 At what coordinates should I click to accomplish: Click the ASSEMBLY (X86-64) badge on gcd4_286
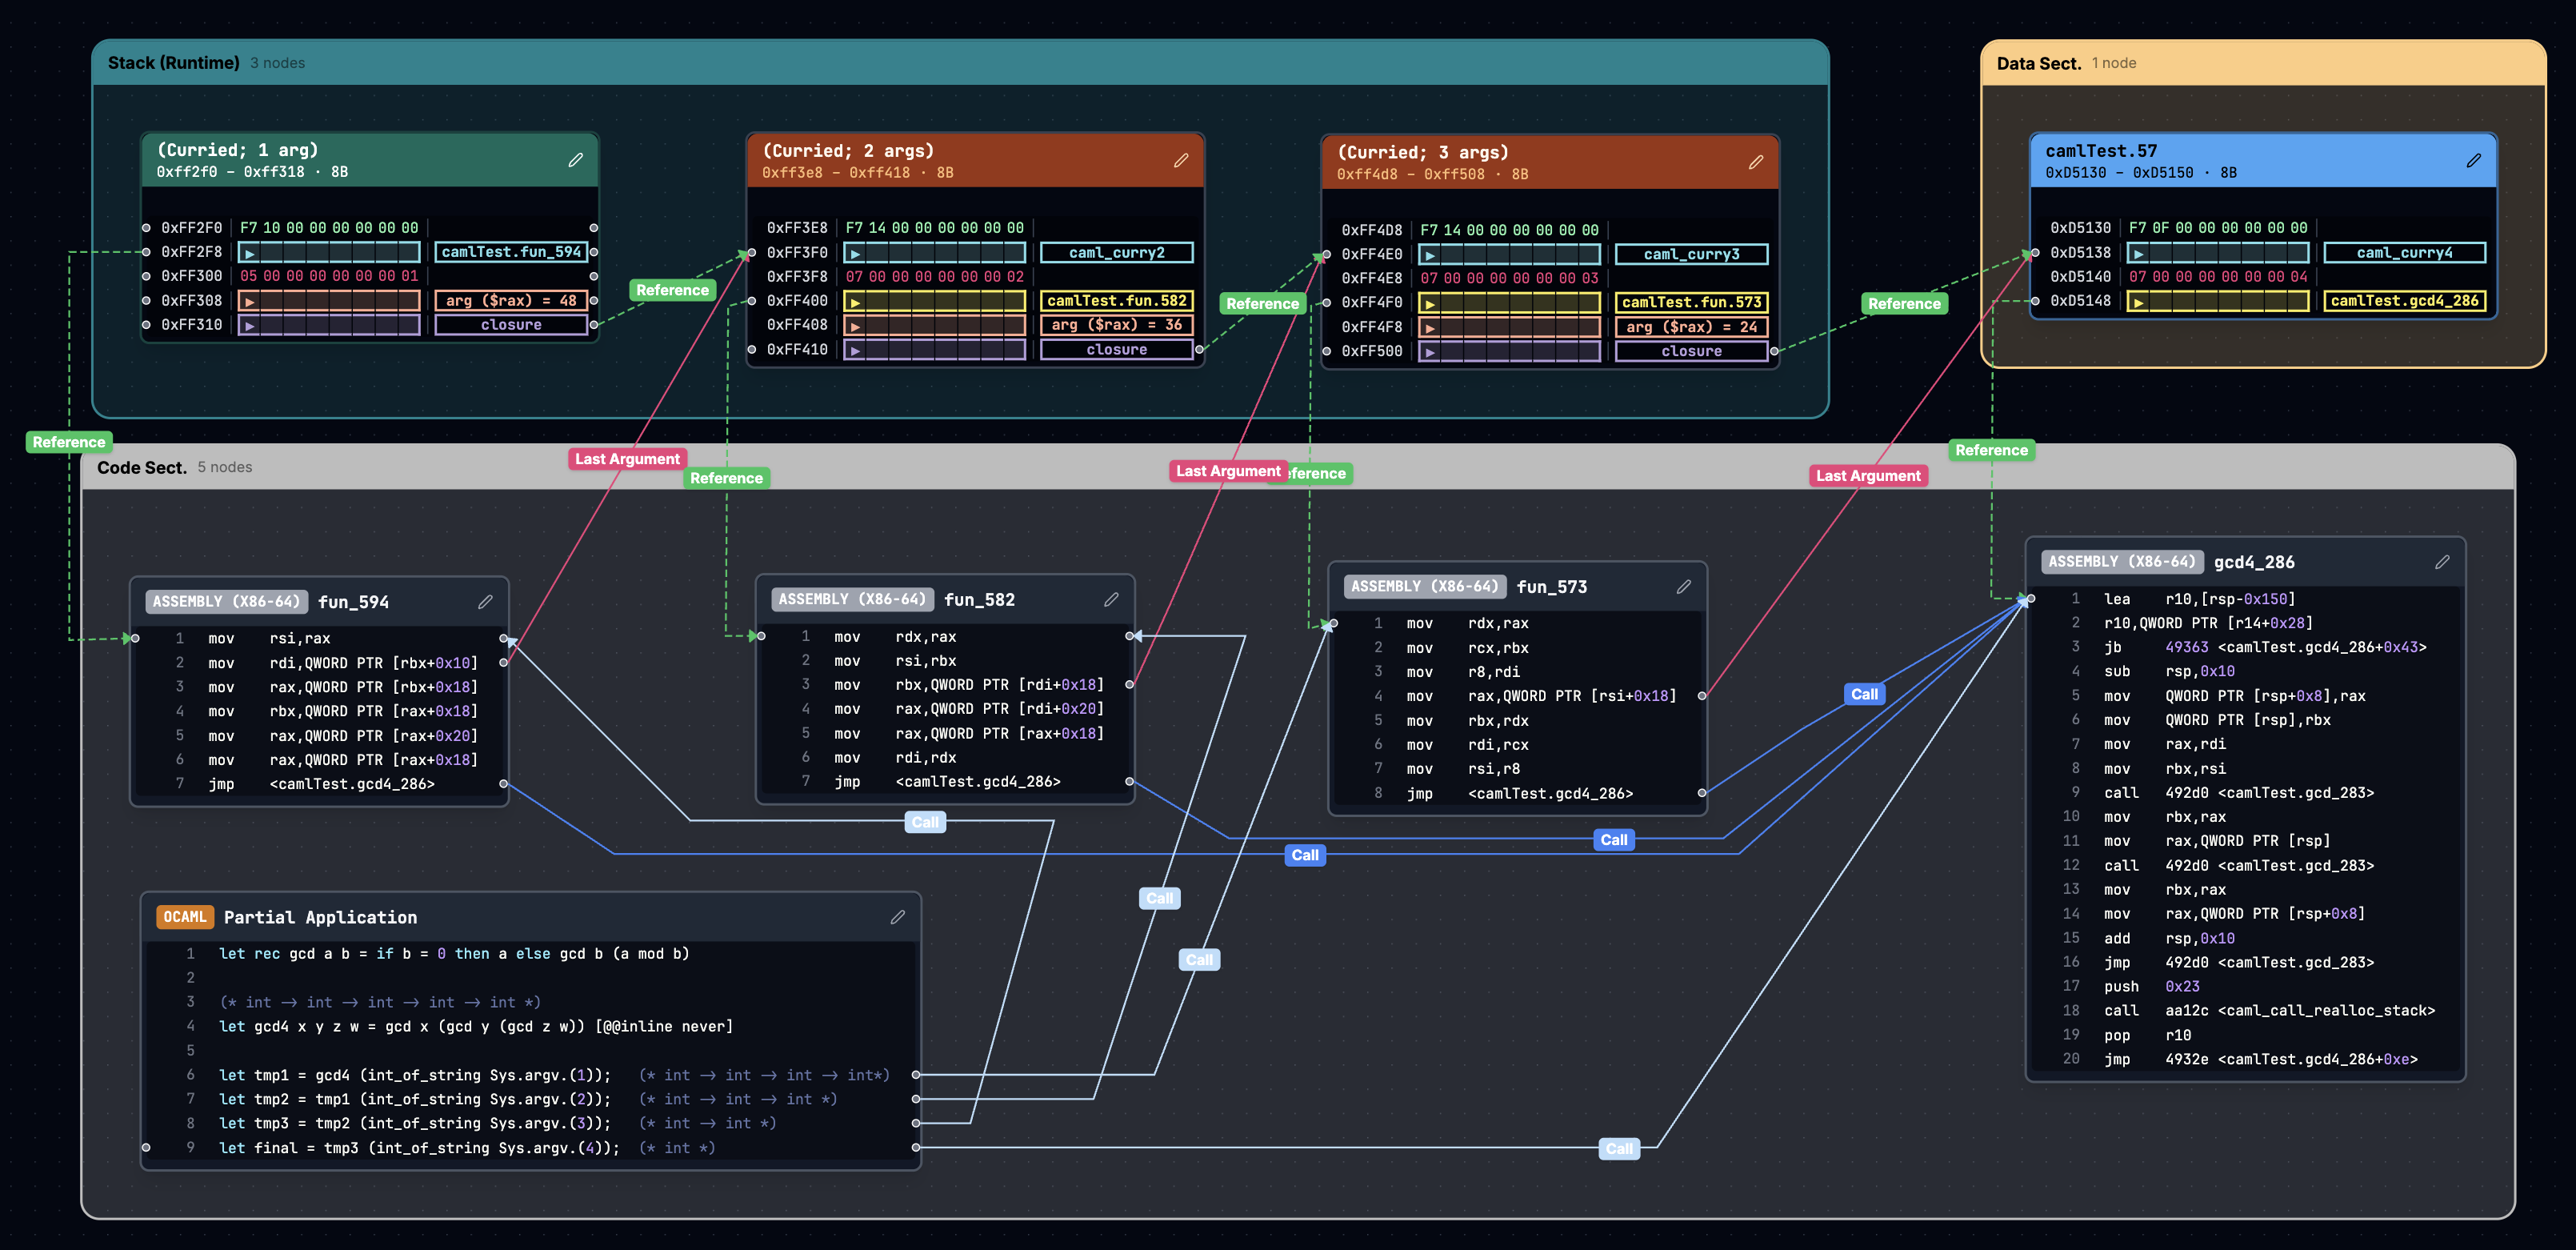coord(2122,562)
